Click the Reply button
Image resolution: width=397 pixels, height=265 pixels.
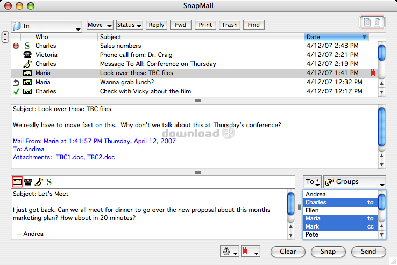(x=157, y=25)
